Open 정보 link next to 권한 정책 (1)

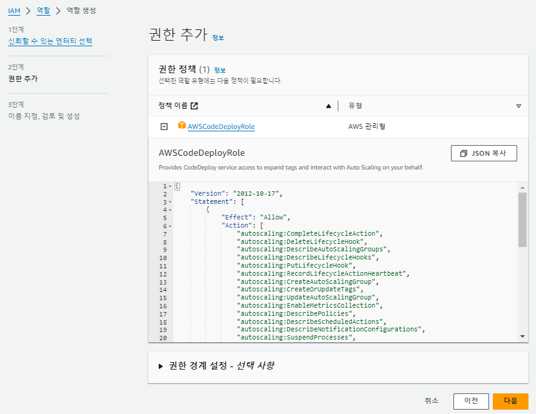tap(220, 70)
